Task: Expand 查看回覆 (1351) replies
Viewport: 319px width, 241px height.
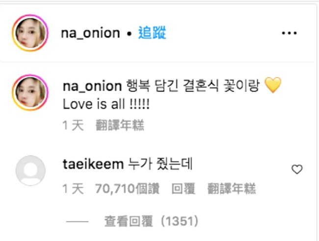Action: tap(151, 221)
